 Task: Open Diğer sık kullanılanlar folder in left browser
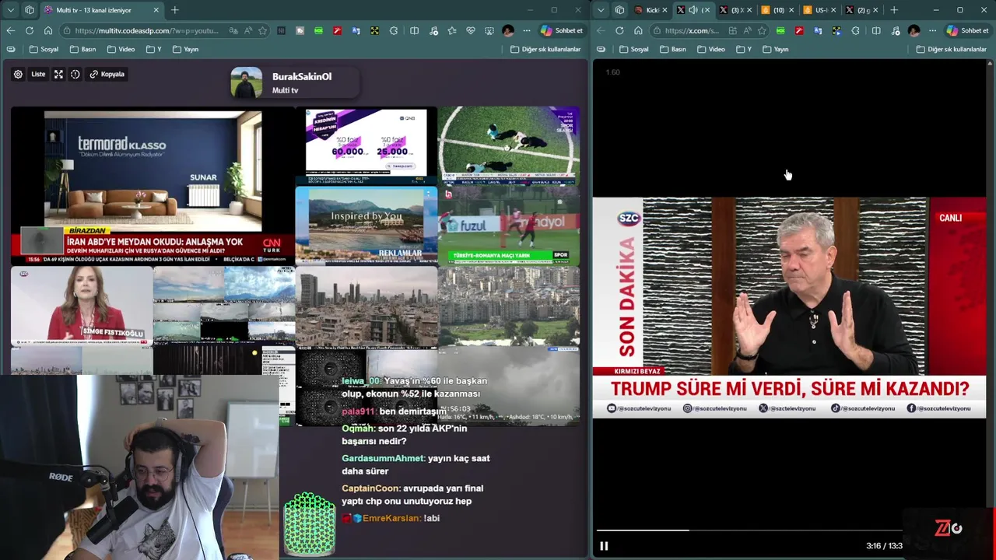pyautogui.click(x=545, y=49)
